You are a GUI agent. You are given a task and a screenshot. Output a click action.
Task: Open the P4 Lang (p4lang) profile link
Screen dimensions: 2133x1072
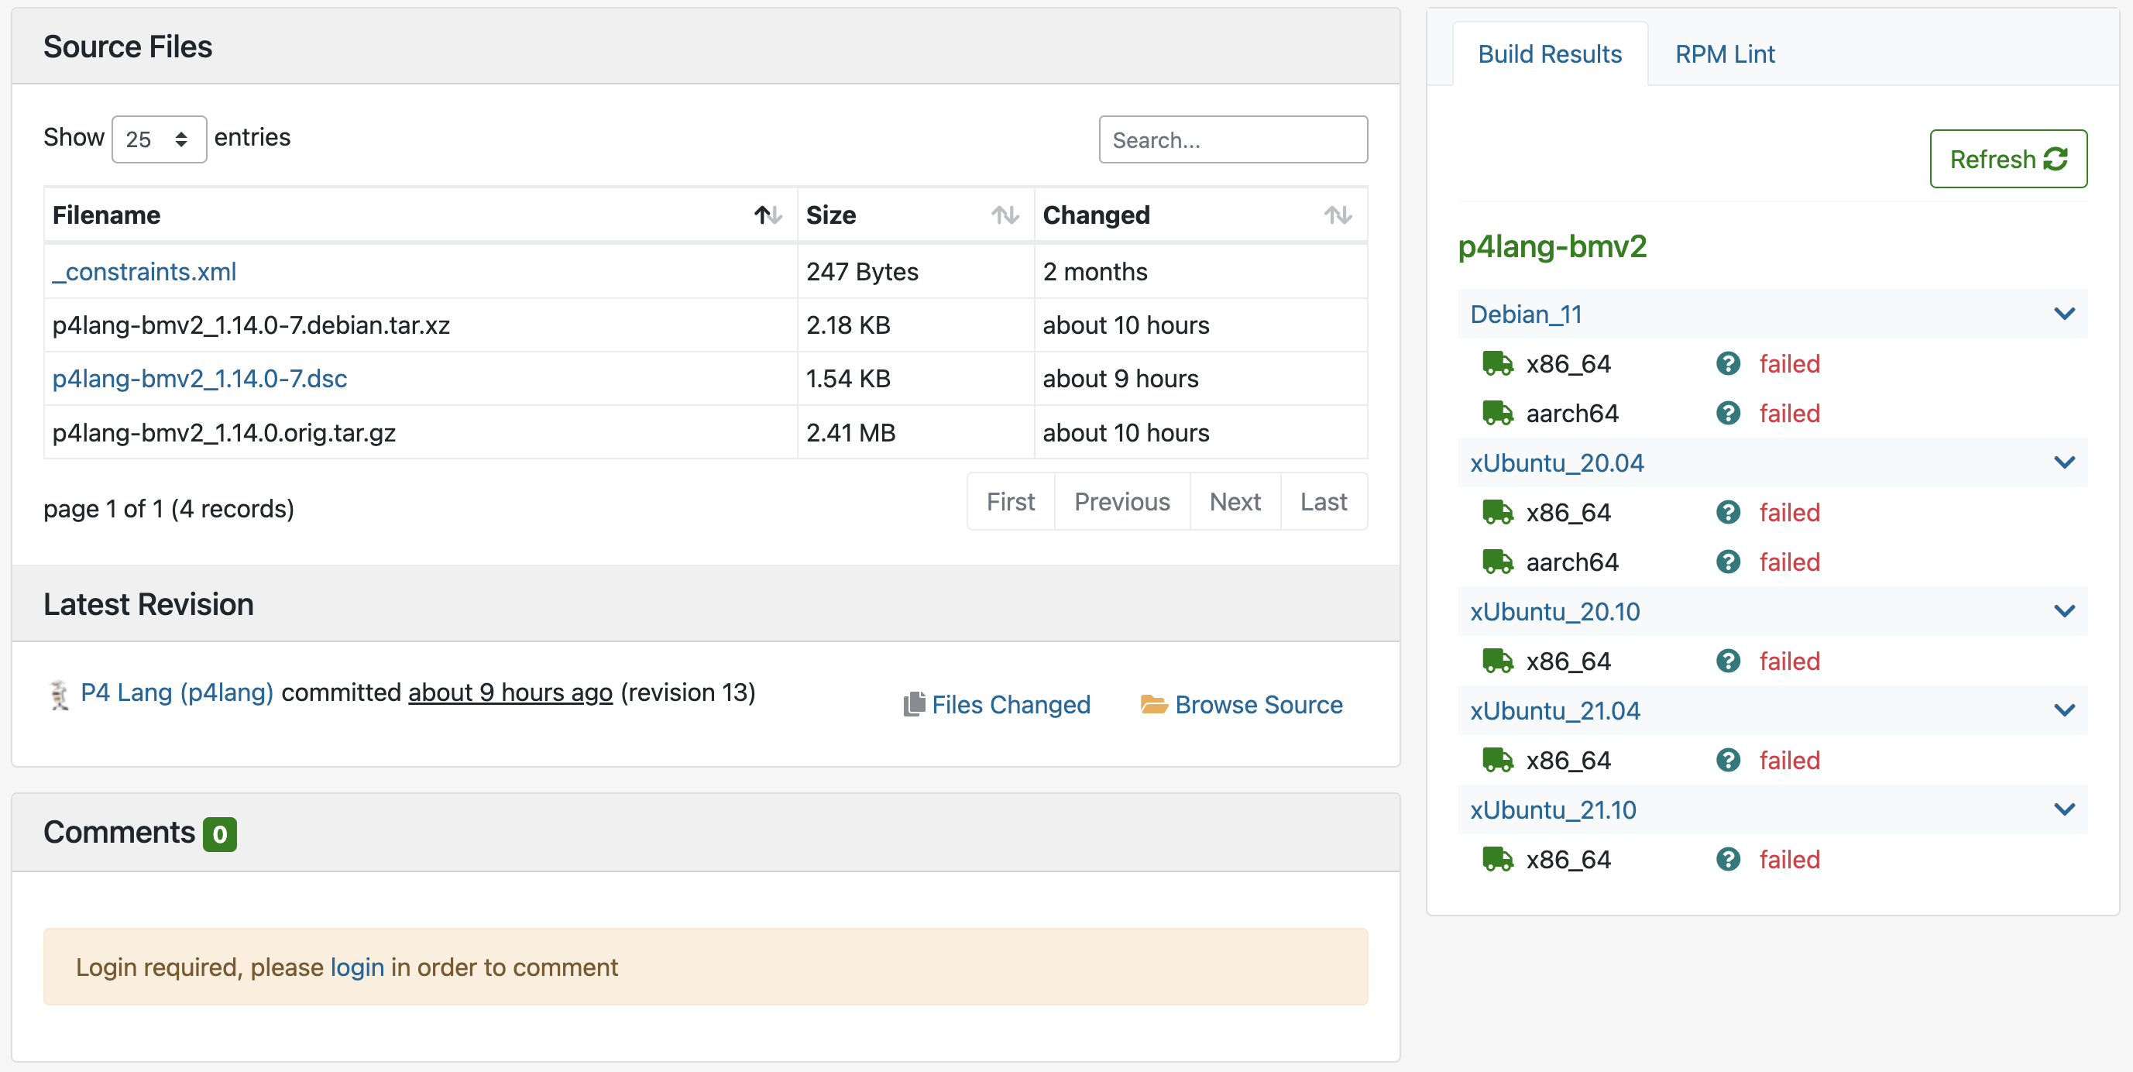pyautogui.click(x=177, y=692)
